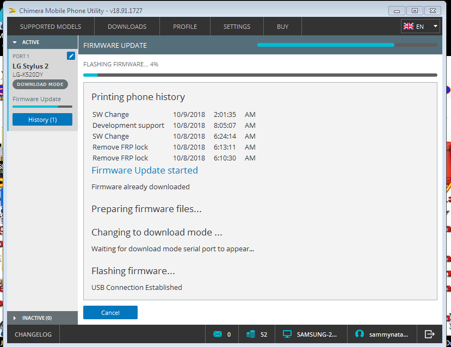Image resolution: width=451 pixels, height=347 pixels.
Task: Click the header overall progress bar
Action: 347,45
